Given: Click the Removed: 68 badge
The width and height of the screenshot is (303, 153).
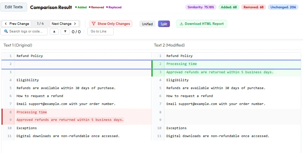Looking at the screenshot, I should (x=254, y=7).
